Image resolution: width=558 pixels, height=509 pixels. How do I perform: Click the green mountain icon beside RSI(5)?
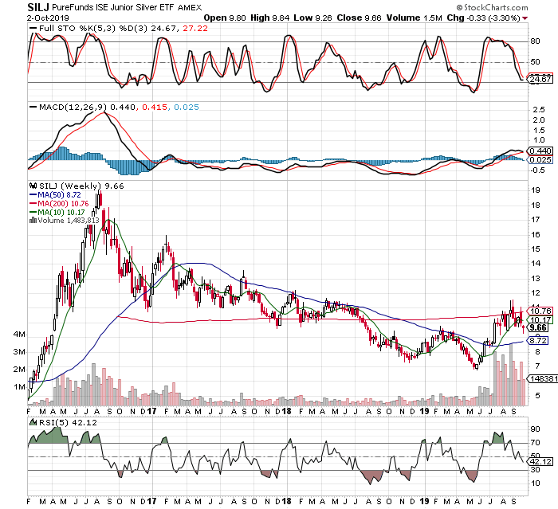[33, 422]
